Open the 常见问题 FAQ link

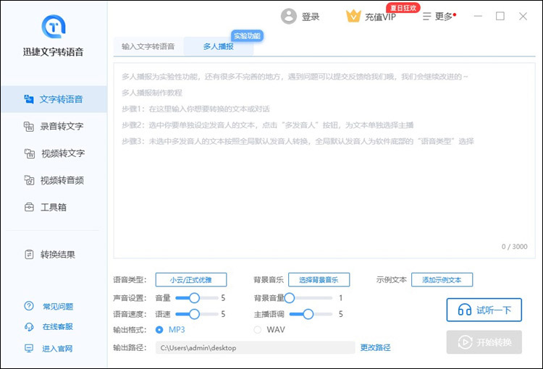click(x=58, y=306)
